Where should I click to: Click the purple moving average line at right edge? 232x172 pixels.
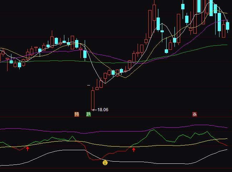coord(226,21)
